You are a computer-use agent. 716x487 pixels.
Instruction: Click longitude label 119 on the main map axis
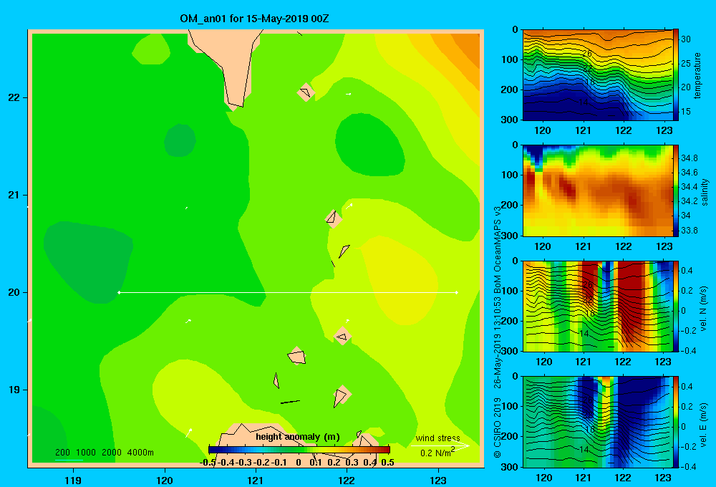click(73, 480)
